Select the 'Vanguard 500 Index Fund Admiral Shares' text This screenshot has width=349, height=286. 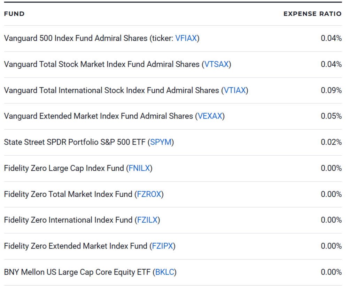[76, 38]
